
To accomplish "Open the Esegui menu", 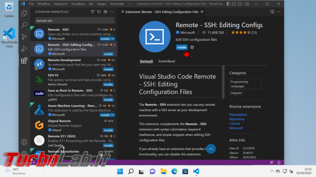I will pyautogui.click(x=102, y=4).
